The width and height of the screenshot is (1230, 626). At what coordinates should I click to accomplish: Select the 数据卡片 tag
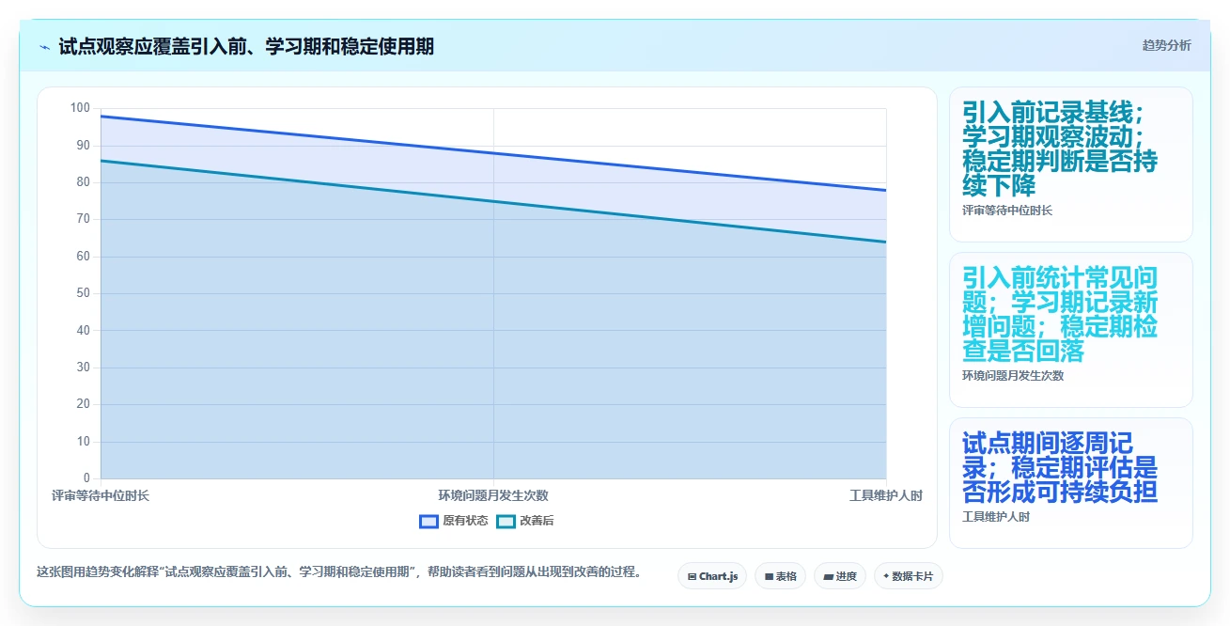point(908,576)
